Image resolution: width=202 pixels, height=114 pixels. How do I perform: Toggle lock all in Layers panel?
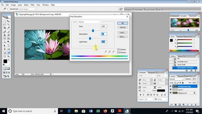click(183, 83)
